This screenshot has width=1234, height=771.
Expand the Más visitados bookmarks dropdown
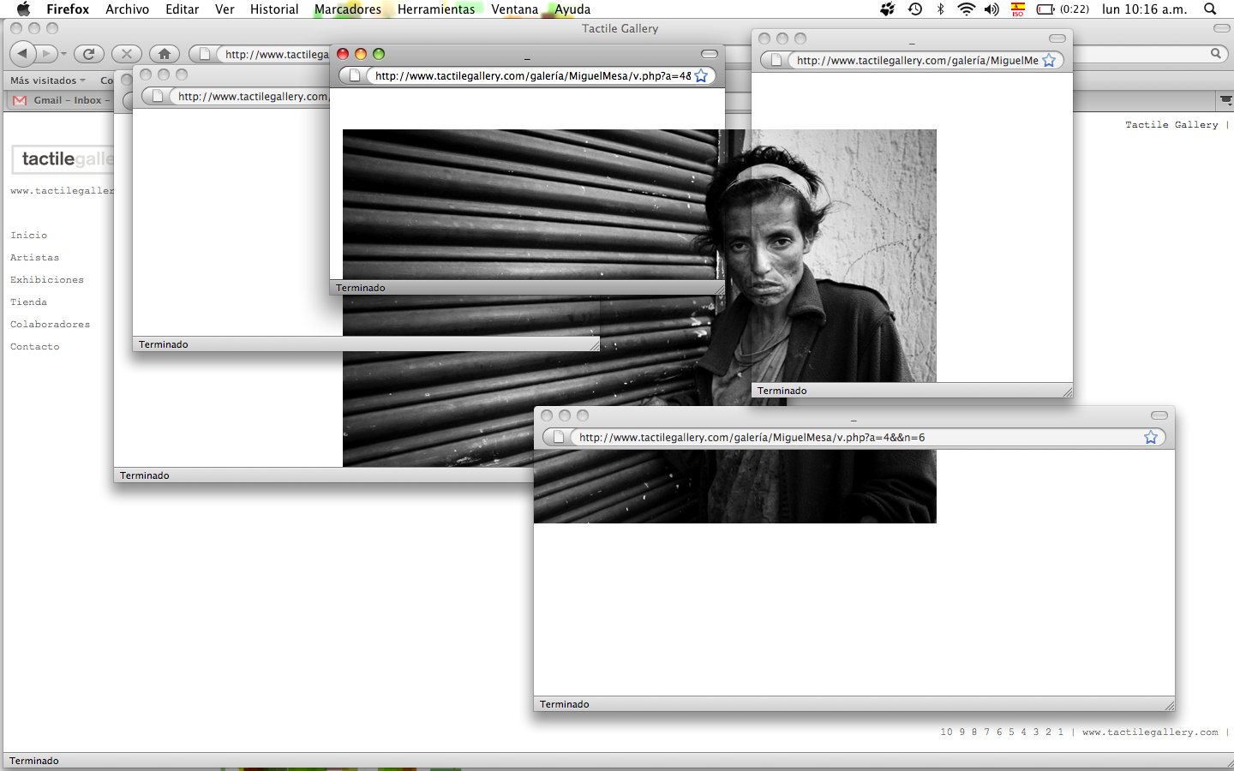click(x=48, y=81)
